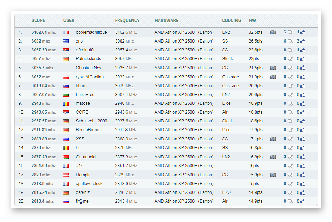Open score 3082 mhz submission
332x222 pixels.
click(x=41, y=41)
